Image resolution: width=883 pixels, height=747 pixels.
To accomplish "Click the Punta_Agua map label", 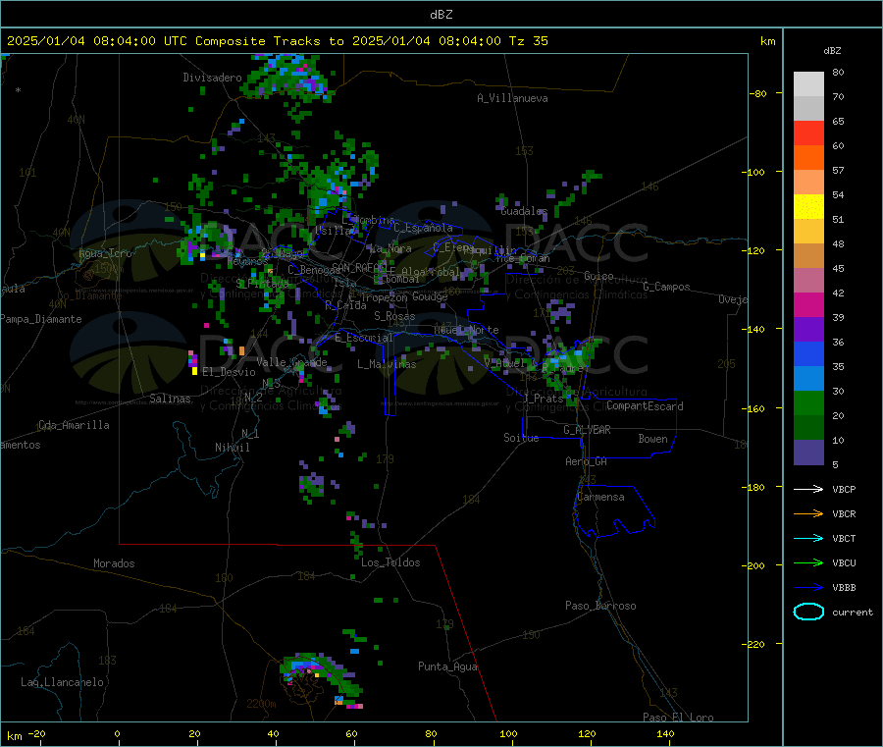I will tap(447, 667).
